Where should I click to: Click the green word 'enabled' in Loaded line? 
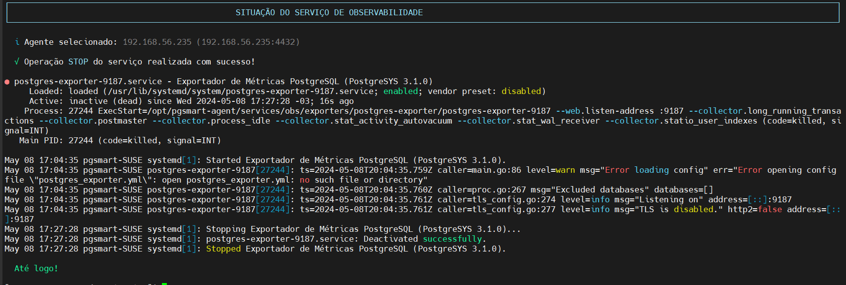click(401, 91)
